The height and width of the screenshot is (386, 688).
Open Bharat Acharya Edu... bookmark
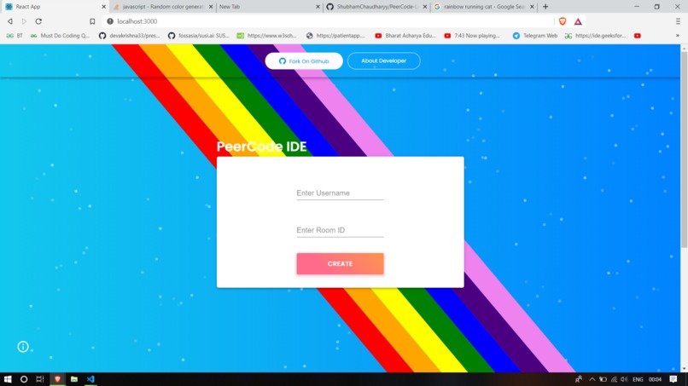(x=405, y=36)
